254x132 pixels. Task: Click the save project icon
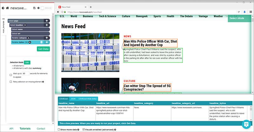coord(34,8)
